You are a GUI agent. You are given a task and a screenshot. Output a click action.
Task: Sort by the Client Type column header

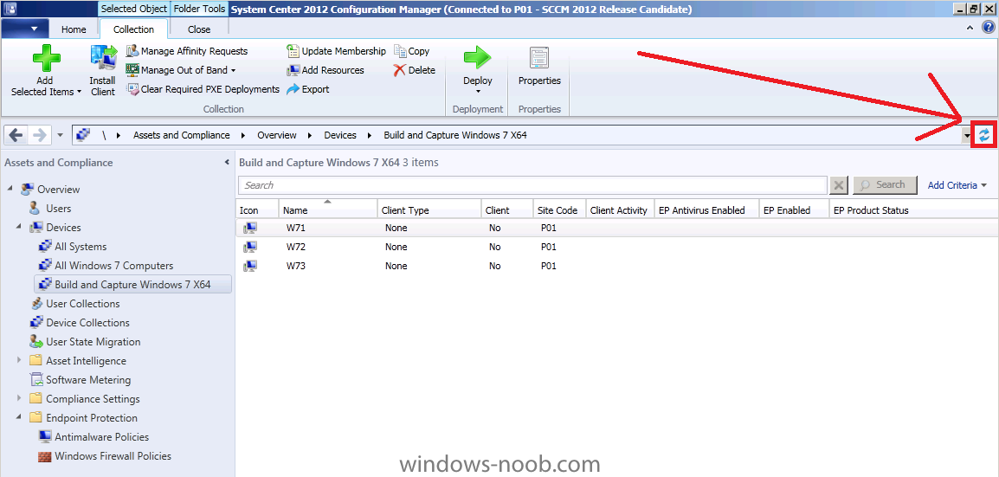pyautogui.click(x=429, y=210)
